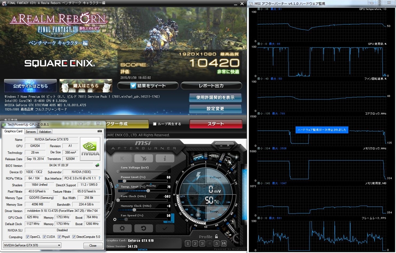
Task: Click the BIOS save chip icon in GPU-Z
Action: pyautogui.click(x=97, y=165)
